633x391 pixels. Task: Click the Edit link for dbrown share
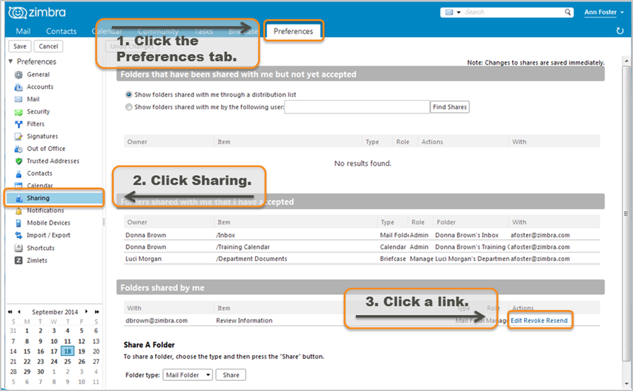click(x=516, y=321)
